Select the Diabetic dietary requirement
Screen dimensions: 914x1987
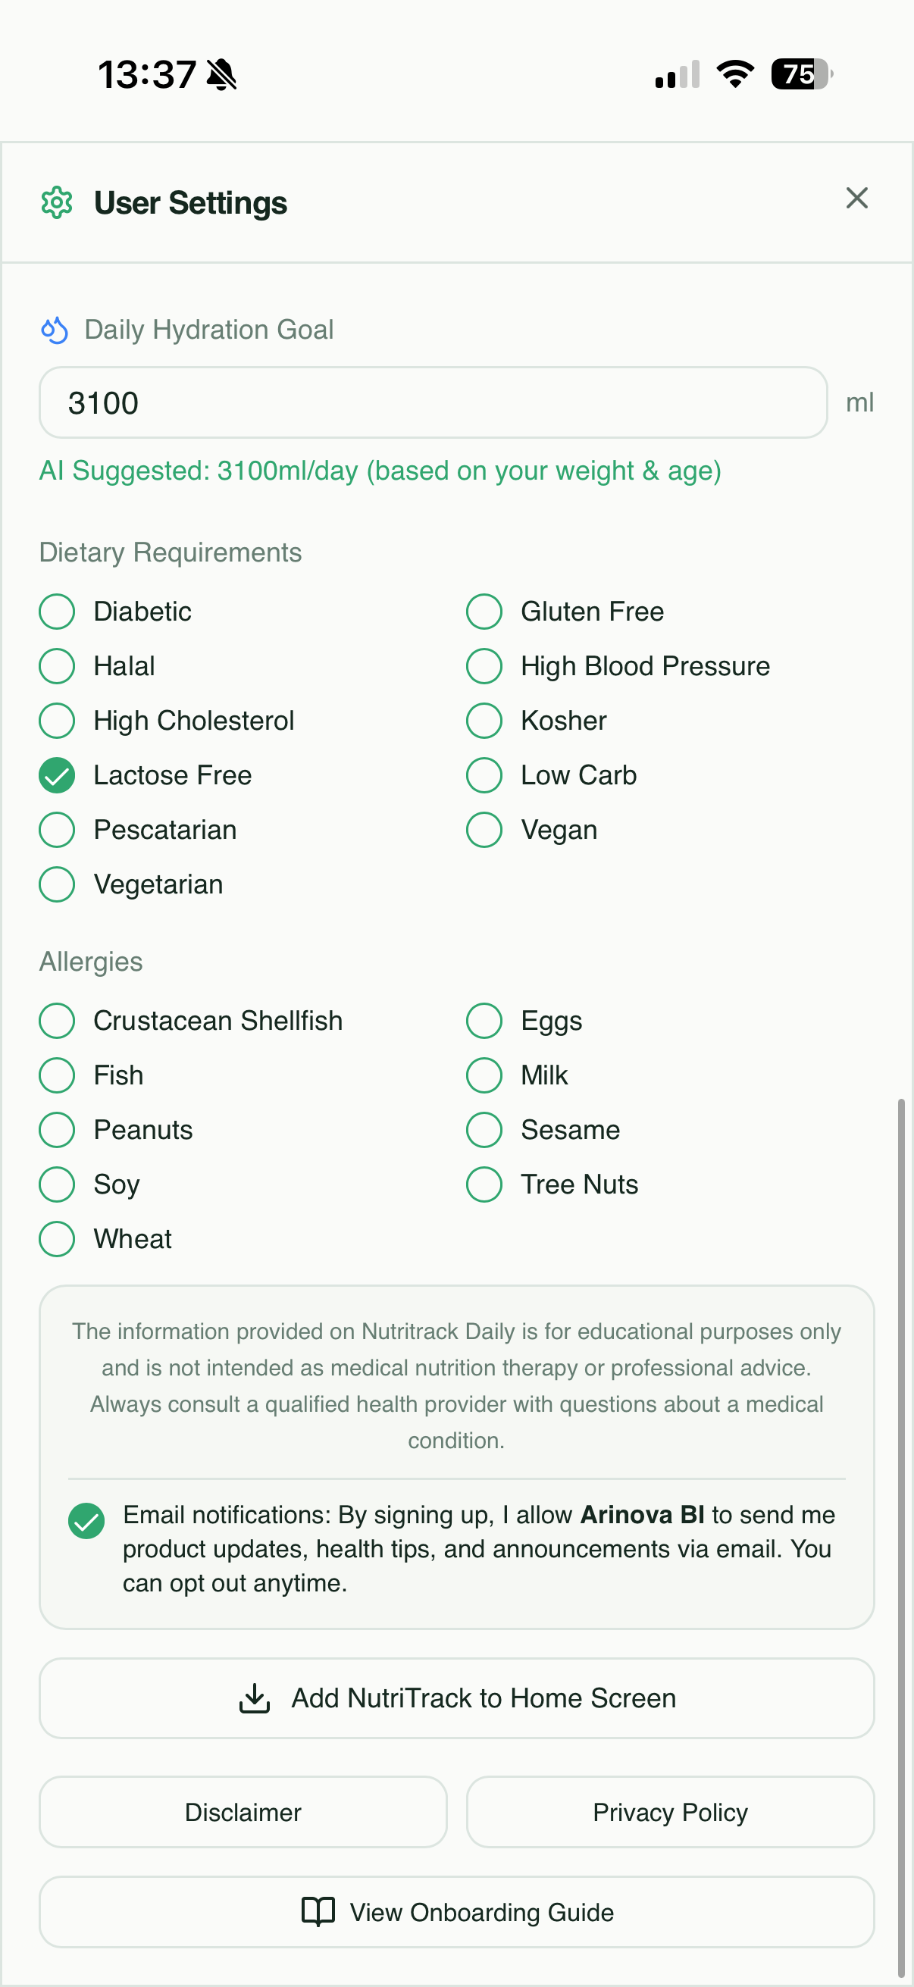56,612
